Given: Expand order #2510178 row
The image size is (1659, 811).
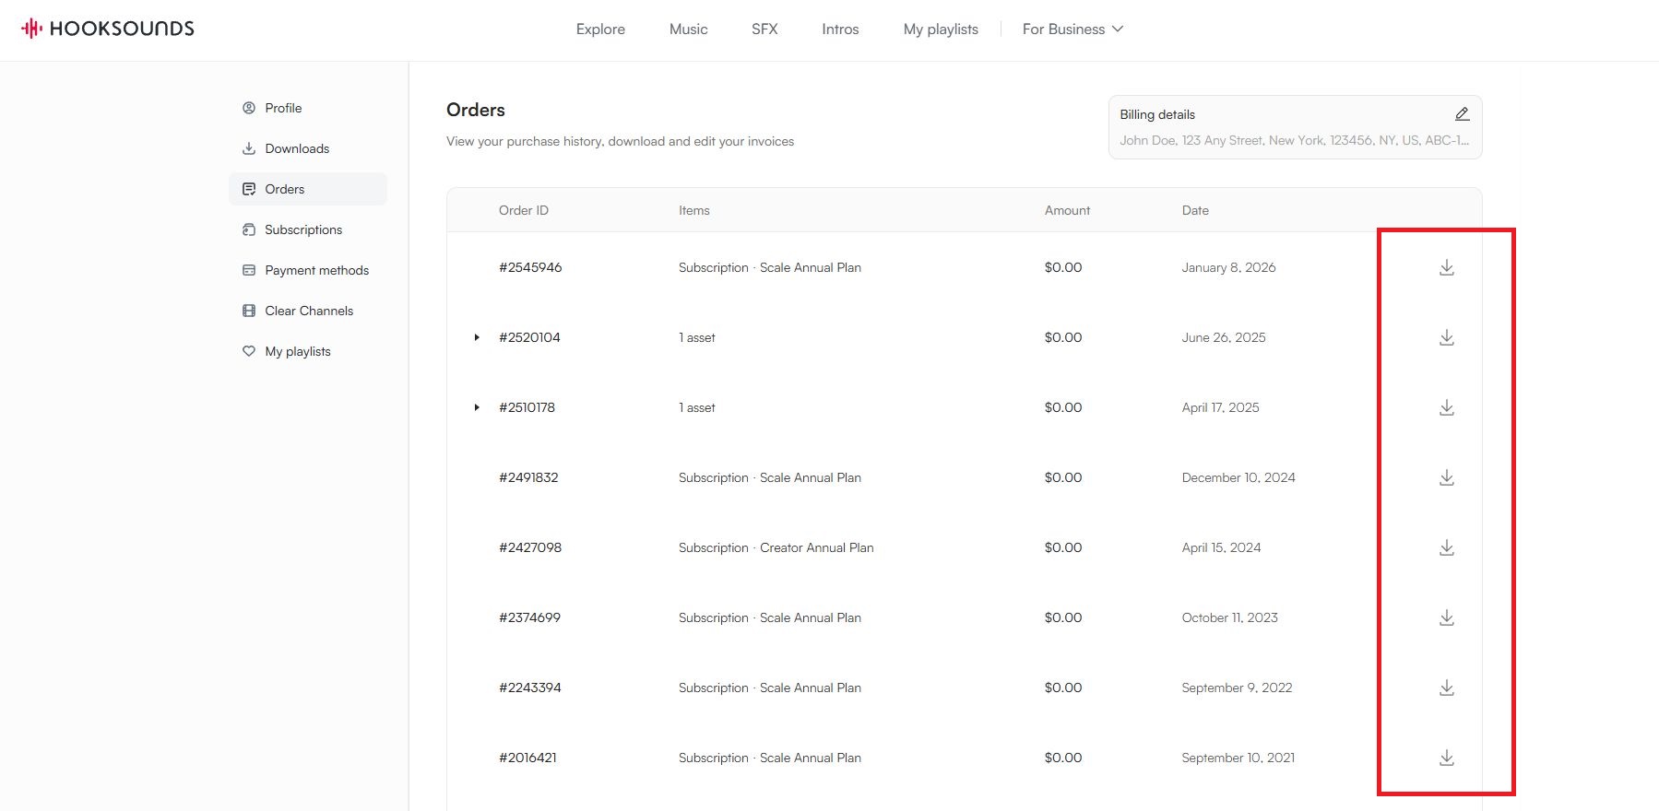Looking at the screenshot, I should [x=477, y=407].
